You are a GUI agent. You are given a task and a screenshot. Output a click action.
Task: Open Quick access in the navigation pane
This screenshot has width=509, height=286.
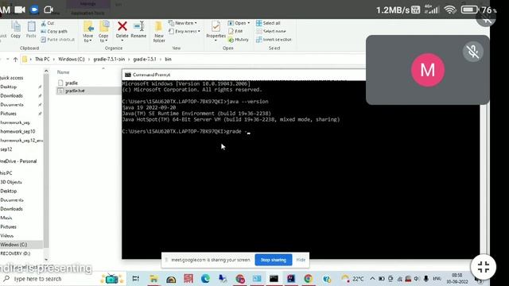pos(12,78)
